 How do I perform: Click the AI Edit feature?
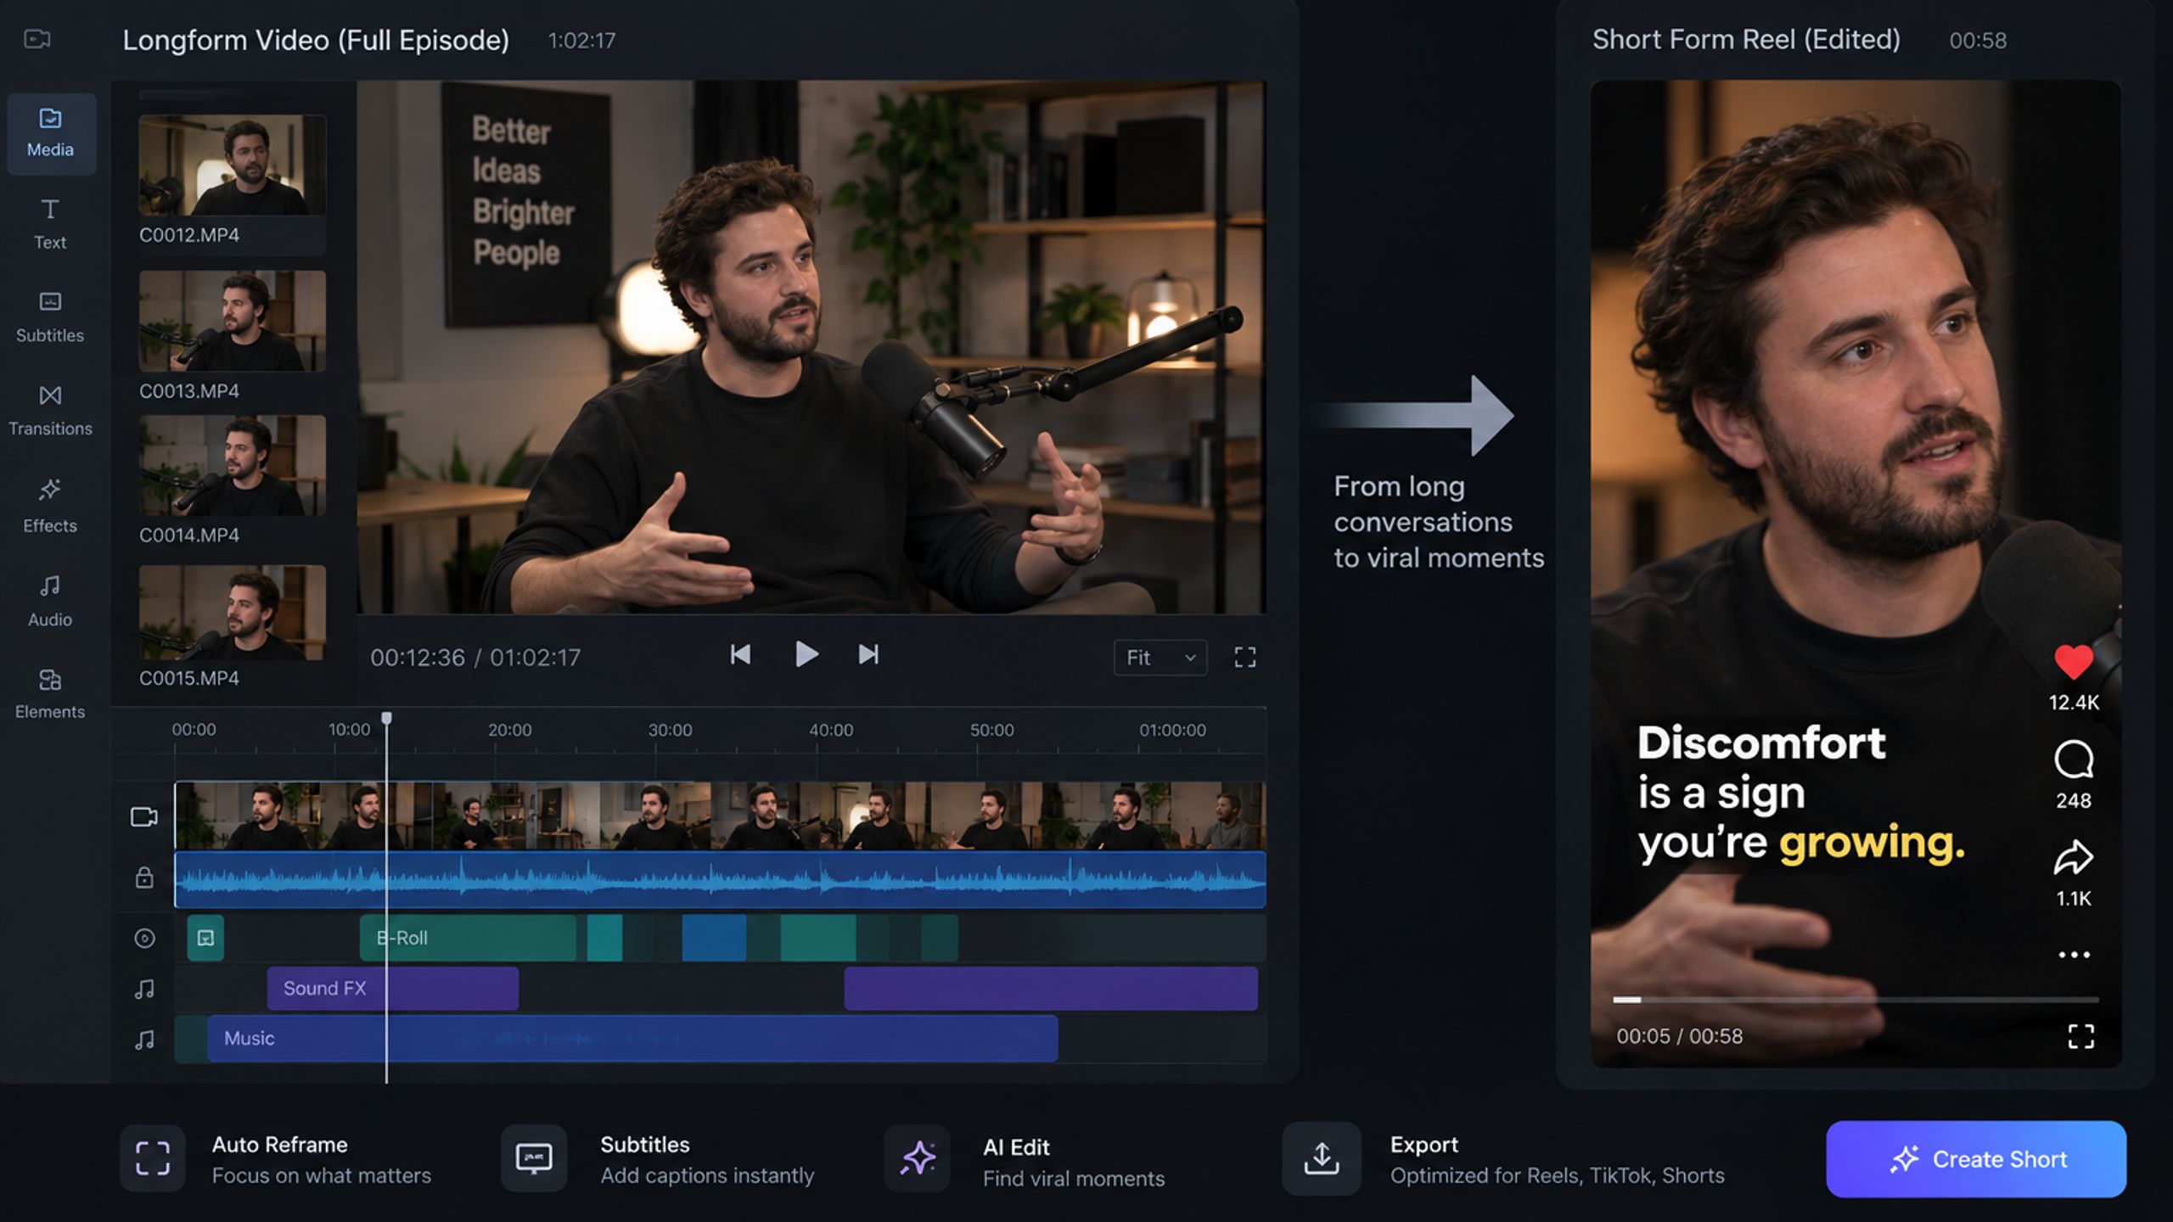pos(1025,1161)
